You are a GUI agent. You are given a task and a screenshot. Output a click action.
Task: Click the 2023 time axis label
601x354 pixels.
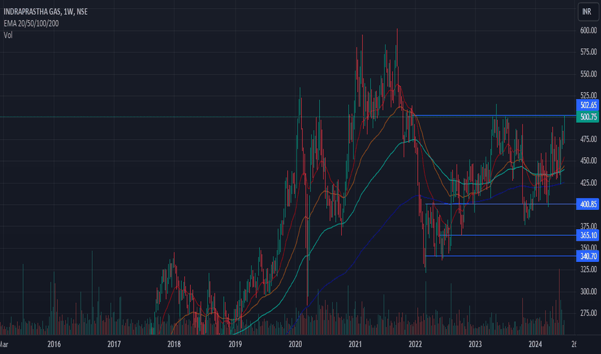click(x=475, y=344)
